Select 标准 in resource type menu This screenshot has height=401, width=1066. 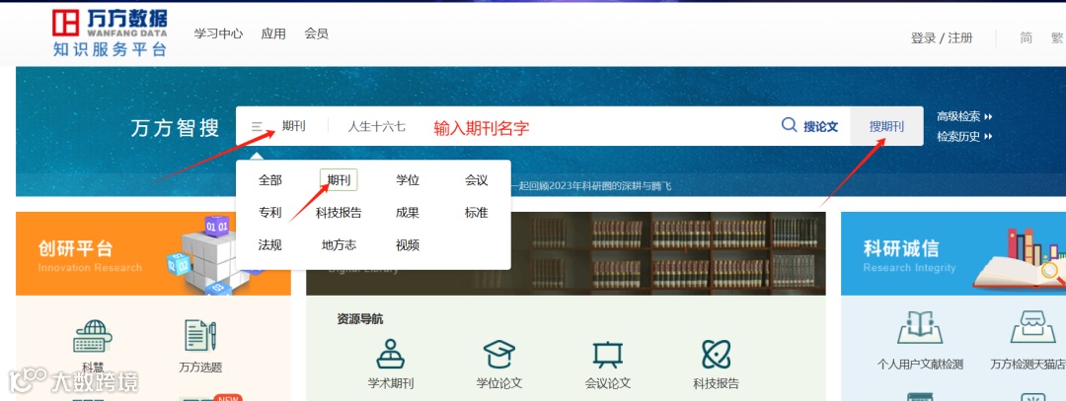[x=477, y=213]
